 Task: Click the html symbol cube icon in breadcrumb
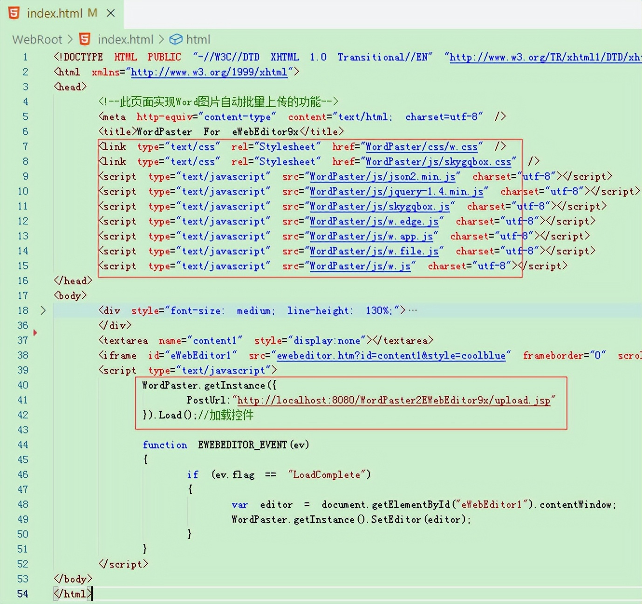pos(176,40)
